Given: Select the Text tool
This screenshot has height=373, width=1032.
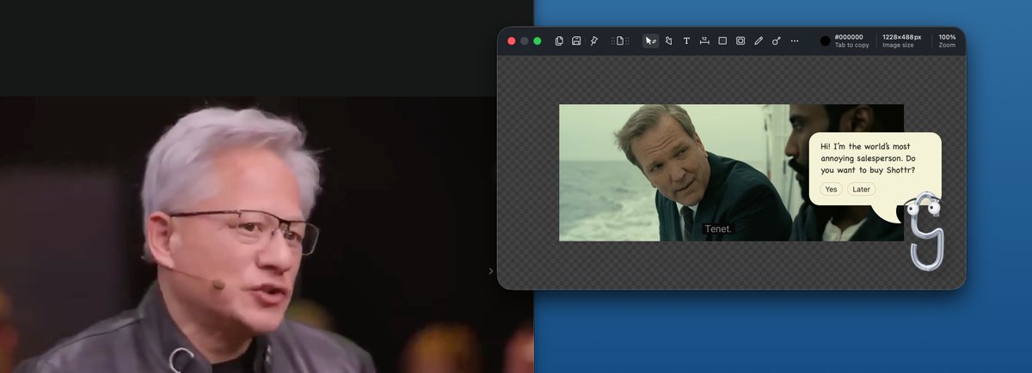Looking at the screenshot, I should click(x=686, y=40).
